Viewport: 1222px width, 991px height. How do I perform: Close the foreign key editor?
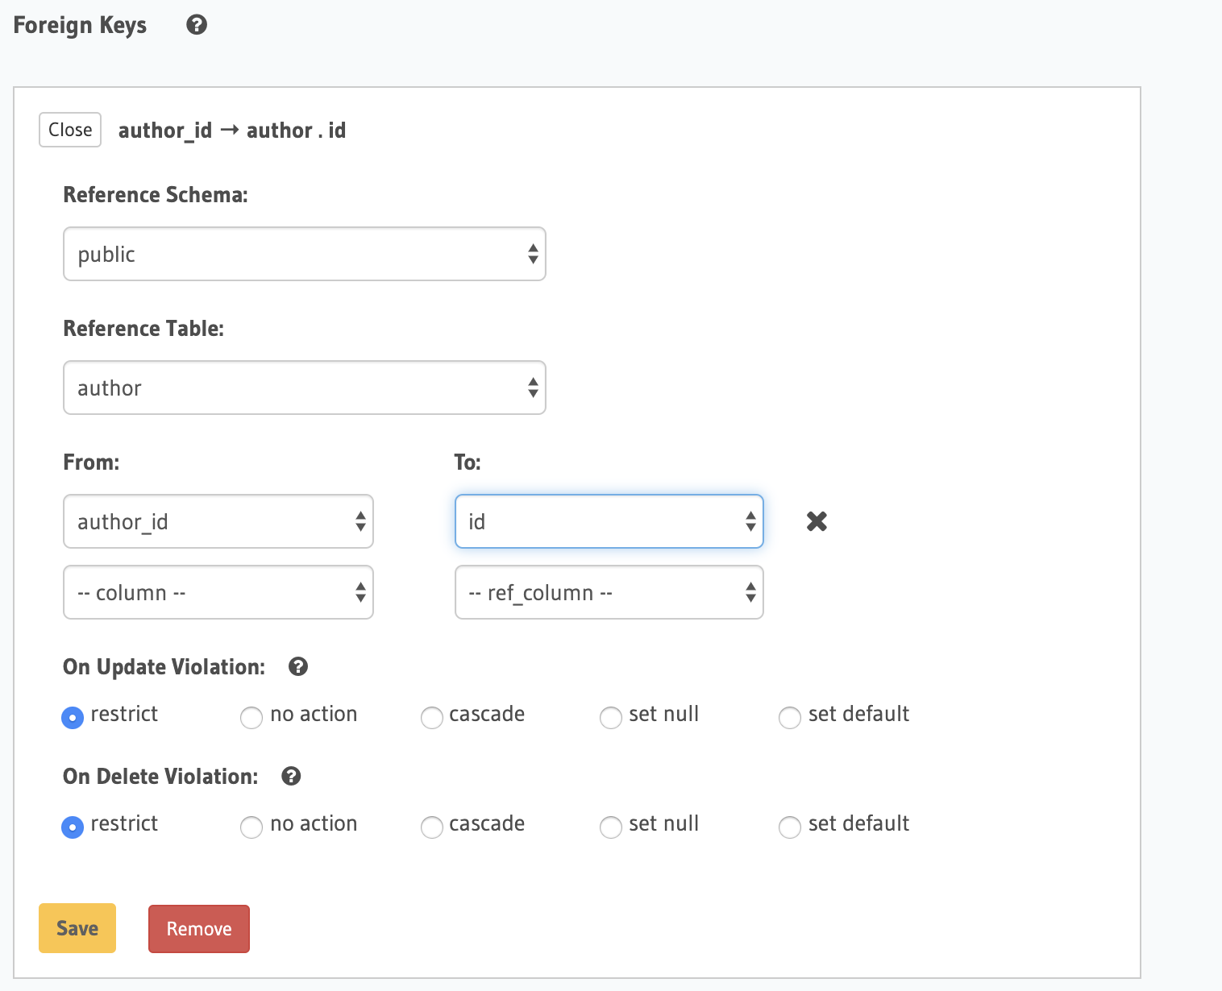[70, 130]
